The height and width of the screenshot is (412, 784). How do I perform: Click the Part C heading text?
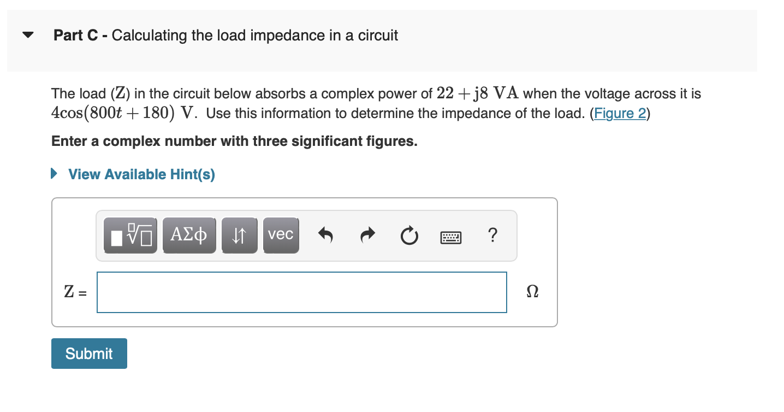click(x=225, y=35)
